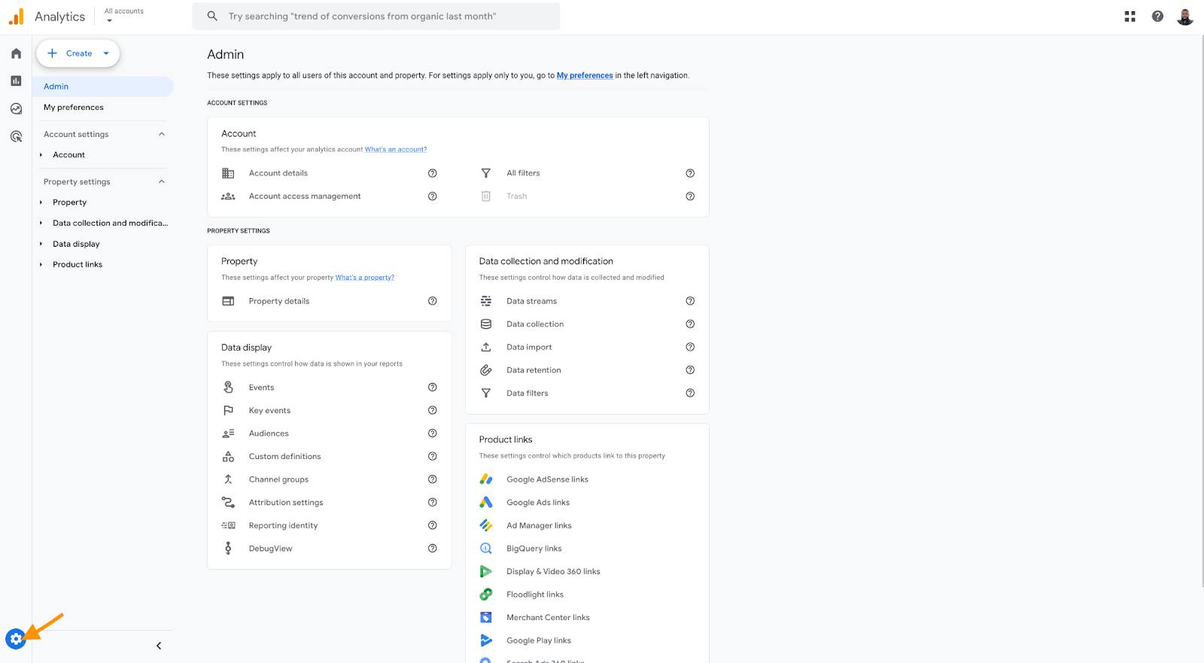Open the What's an account? link
The width and height of the screenshot is (1204, 663).
pyautogui.click(x=396, y=150)
